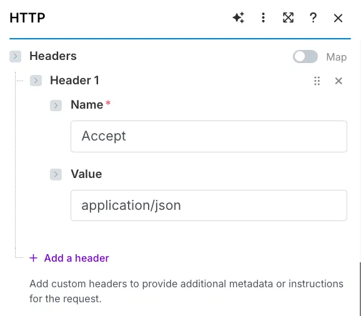Click the custom headers help description
This screenshot has width=361, height=316.
click(x=186, y=291)
